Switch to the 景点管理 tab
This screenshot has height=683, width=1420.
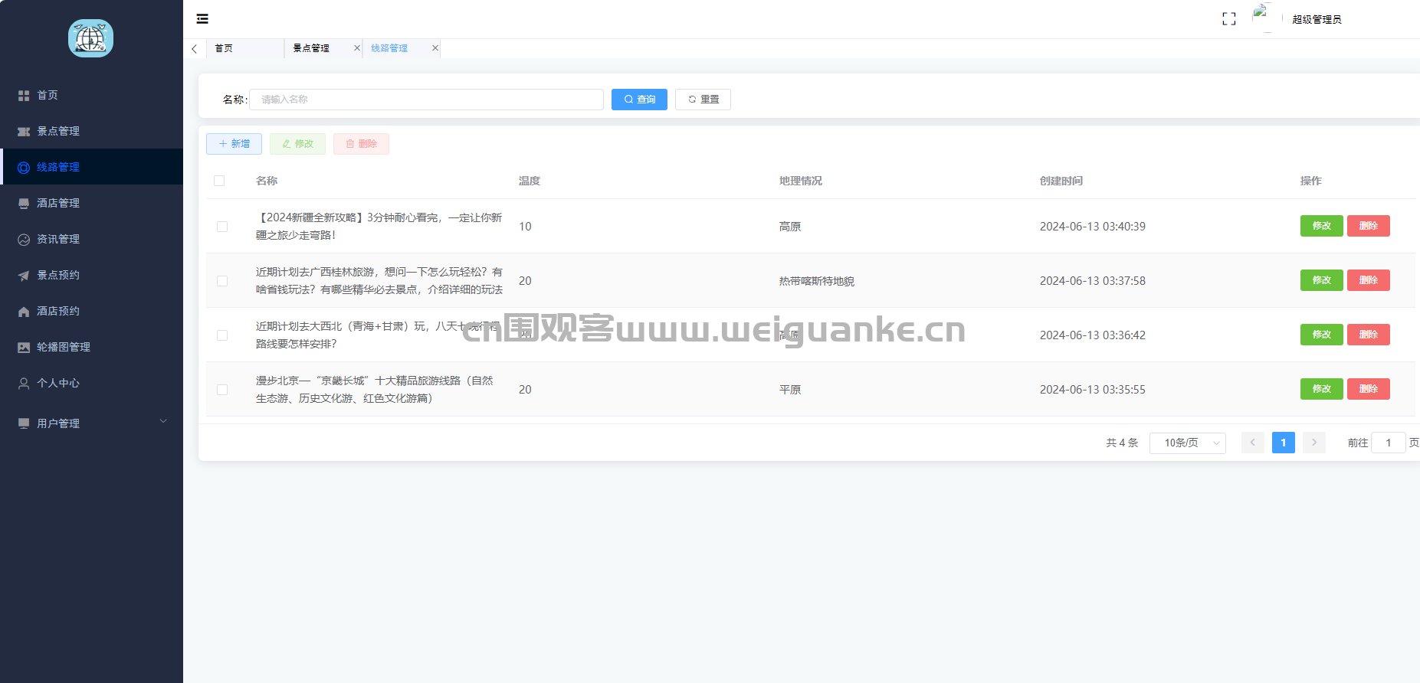(312, 48)
